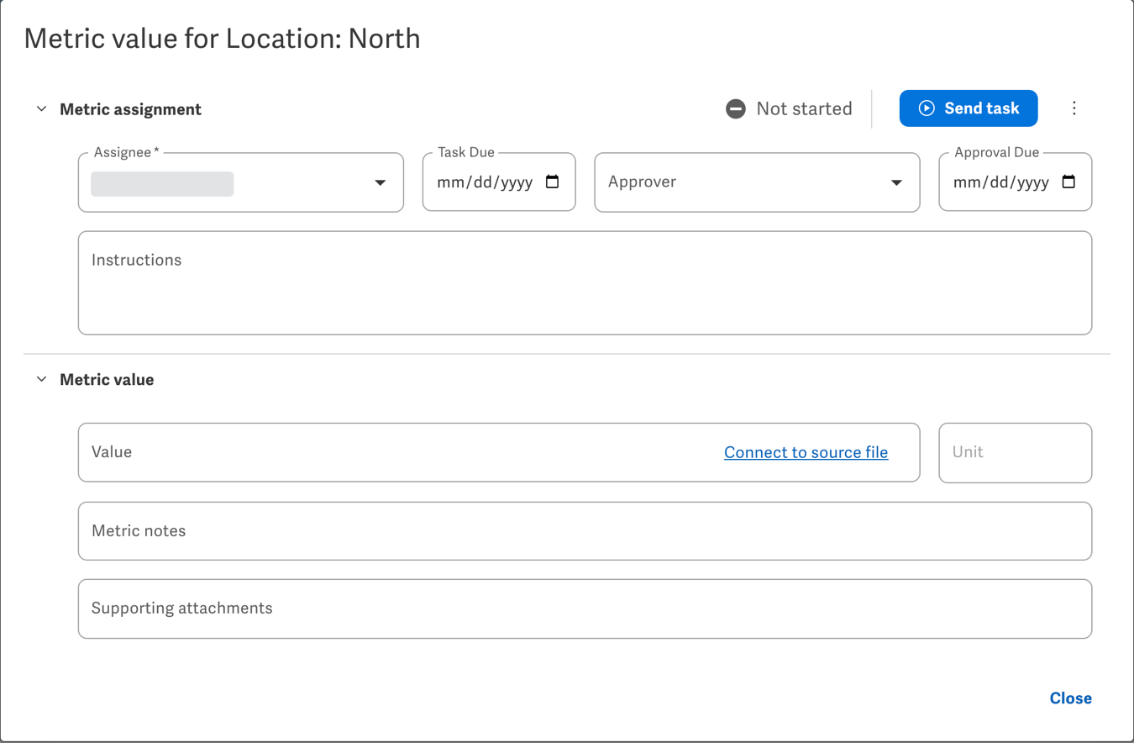Click the Unit input field
The width and height of the screenshot is (1134, 743).
1016,452
